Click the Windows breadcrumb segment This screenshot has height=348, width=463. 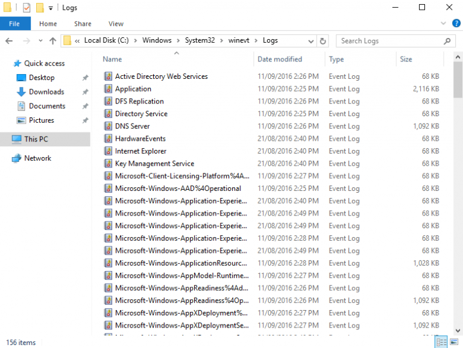coord(157,40)
